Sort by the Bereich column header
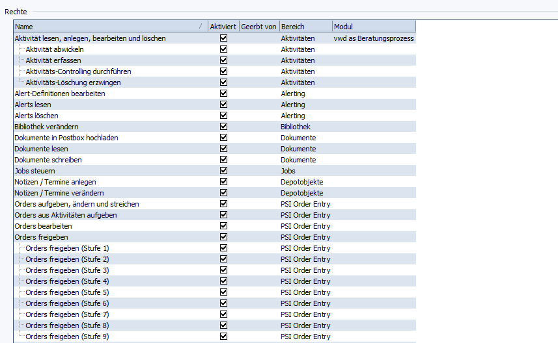 (305, 27)
